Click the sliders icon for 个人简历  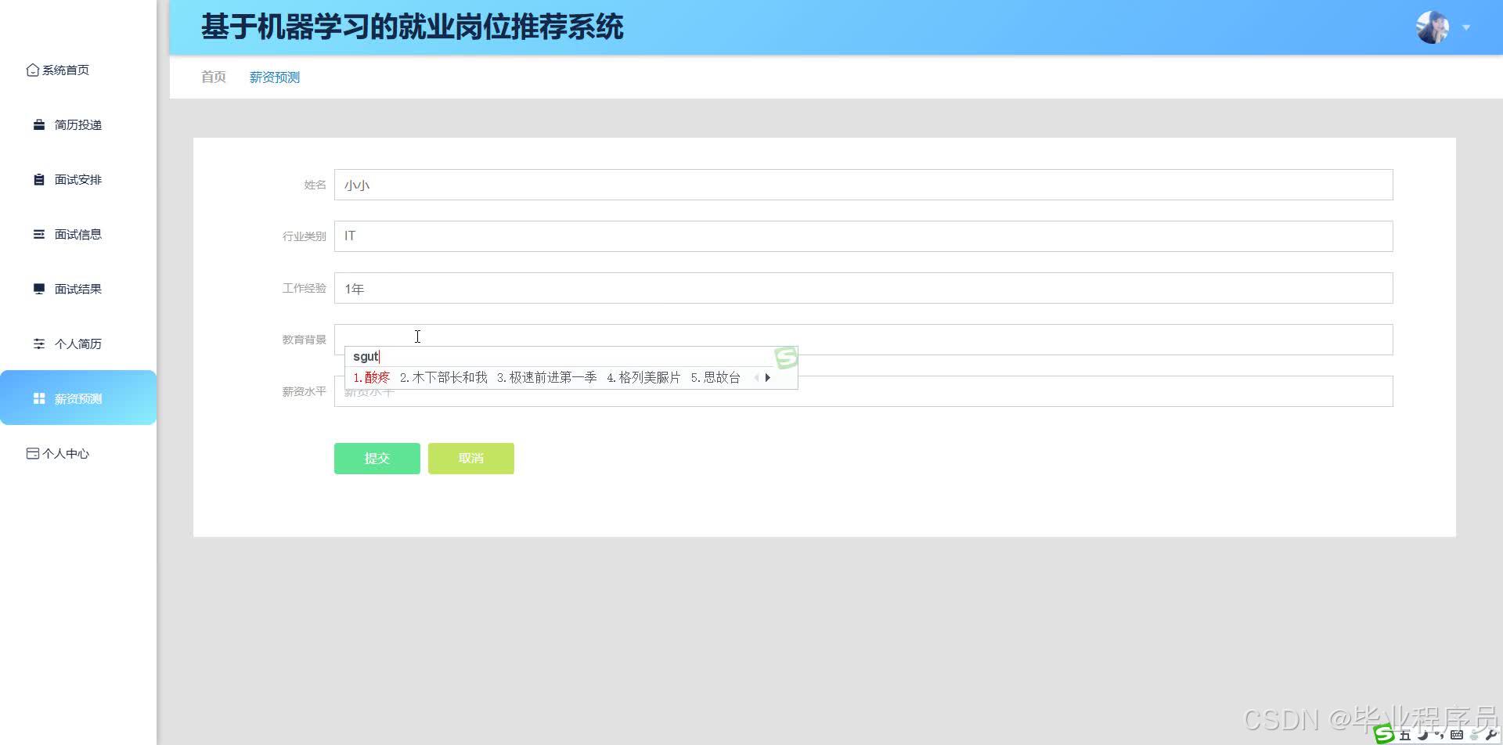39,344
